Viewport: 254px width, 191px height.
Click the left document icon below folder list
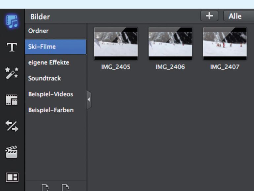coord(45,188)
